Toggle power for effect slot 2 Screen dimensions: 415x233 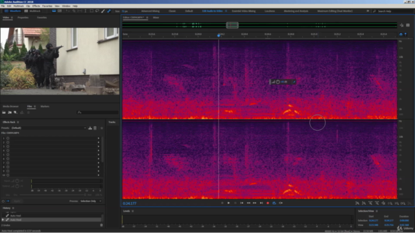click(x=8, y=142)
